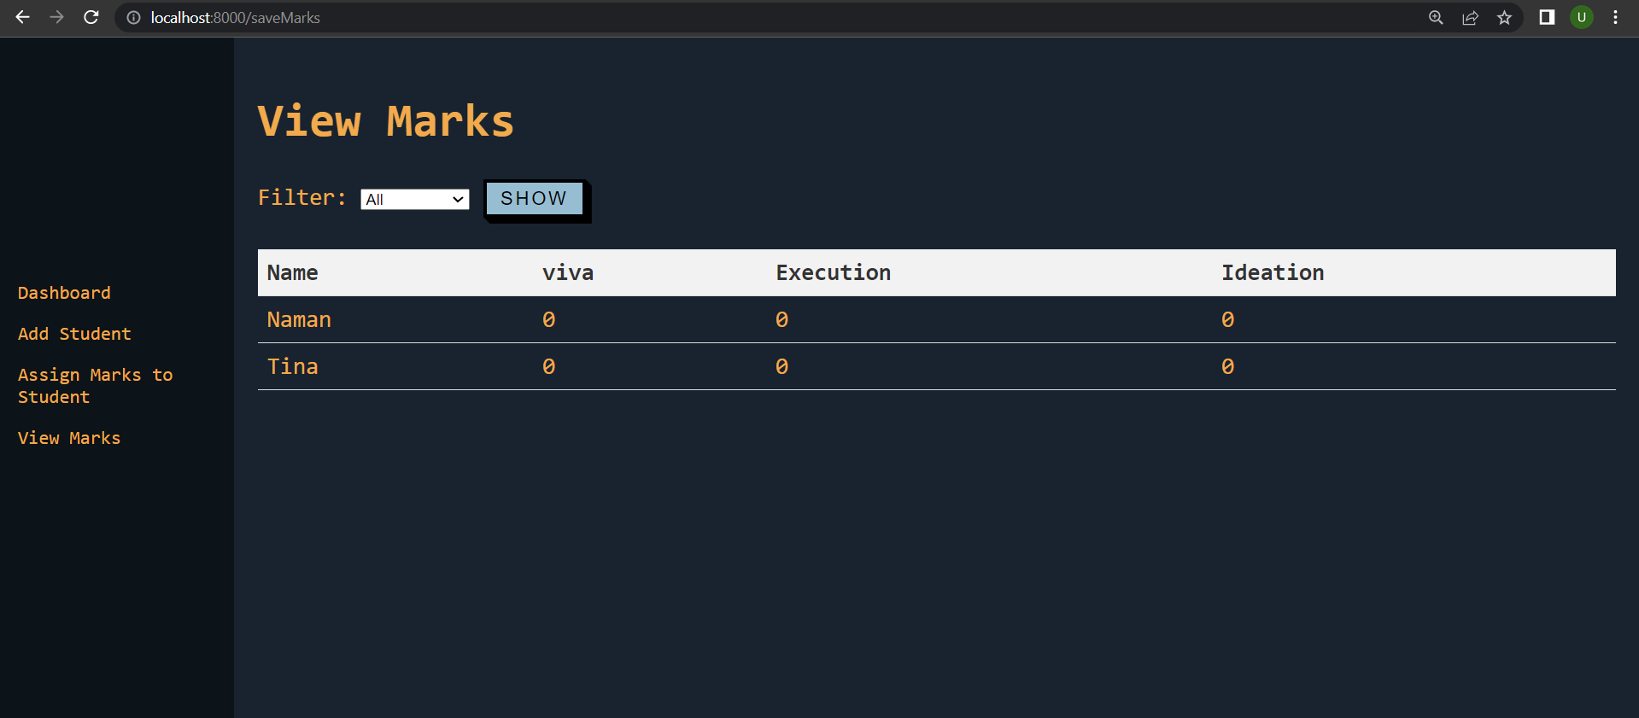This screenshot has height=718, width=1639.
Task: Click Naman's Ideation mark value
Action: coord(1227,319)
